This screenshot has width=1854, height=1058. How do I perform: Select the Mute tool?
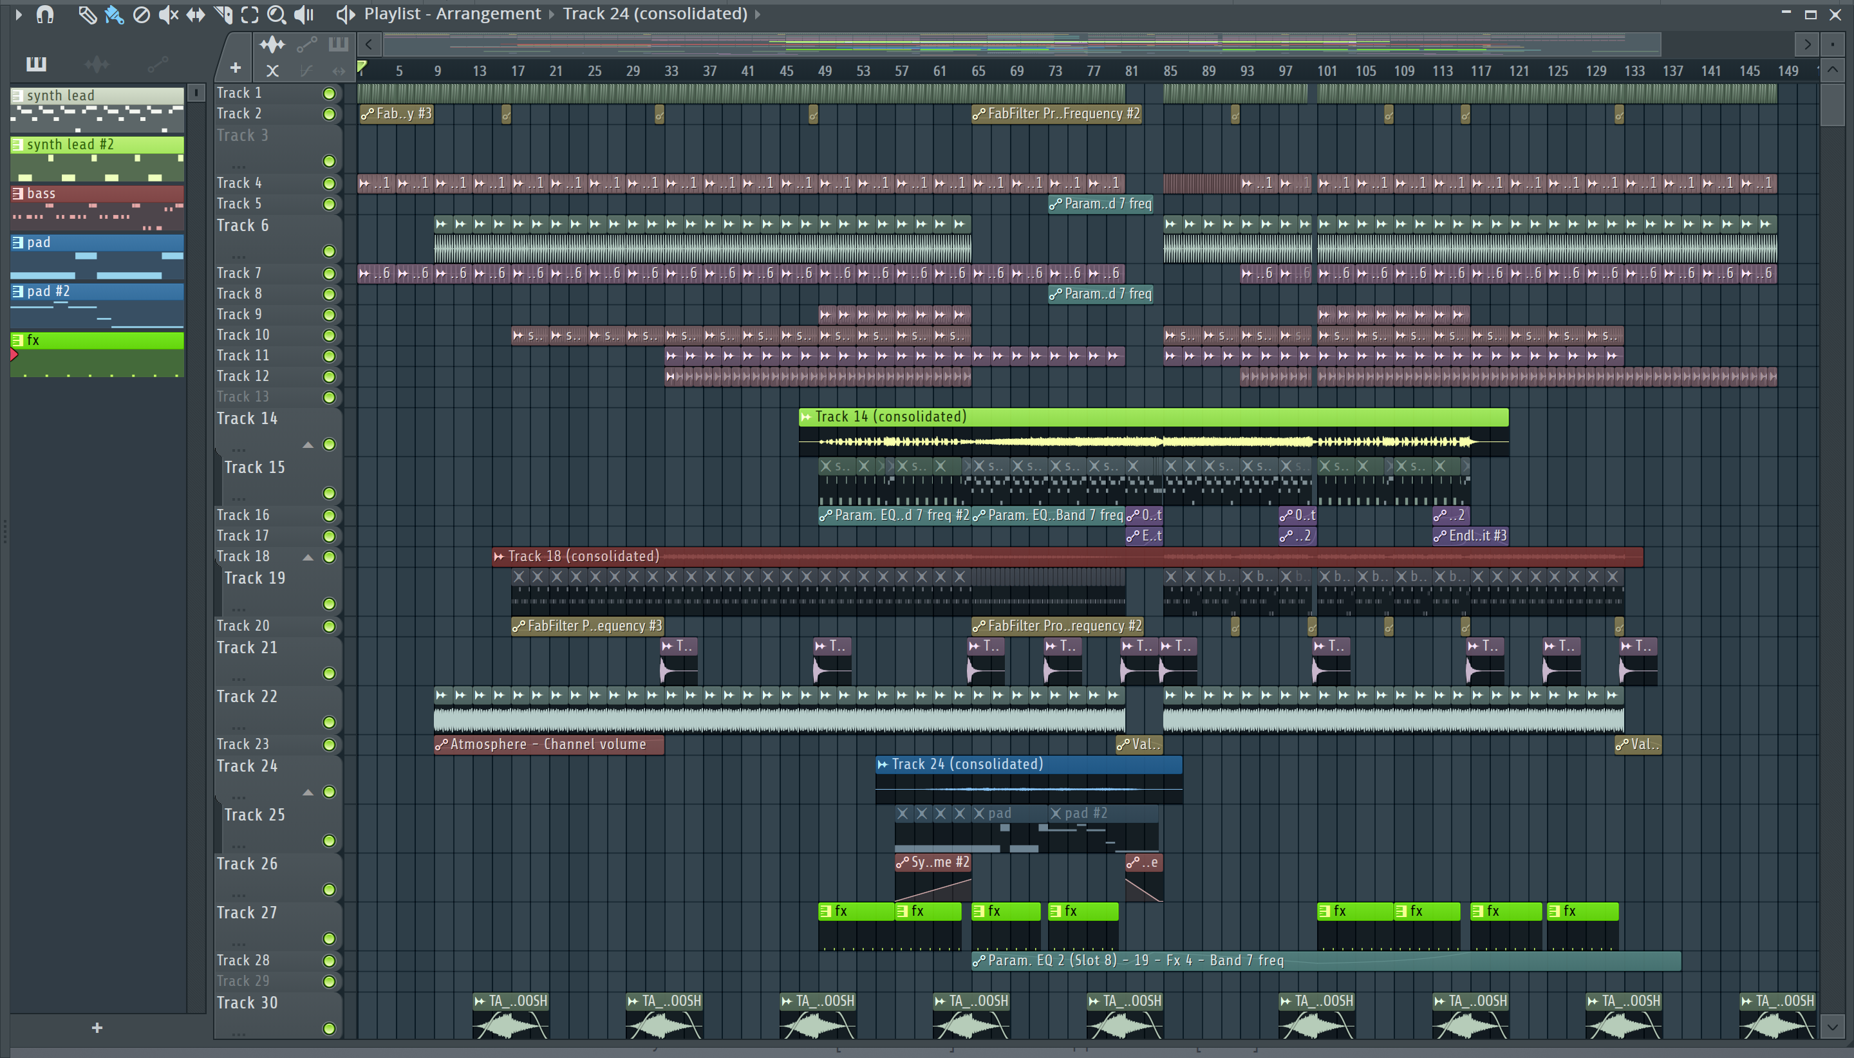(168, 14)
